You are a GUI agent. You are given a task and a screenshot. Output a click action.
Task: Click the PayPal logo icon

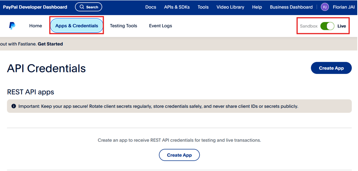coord(12,26)
